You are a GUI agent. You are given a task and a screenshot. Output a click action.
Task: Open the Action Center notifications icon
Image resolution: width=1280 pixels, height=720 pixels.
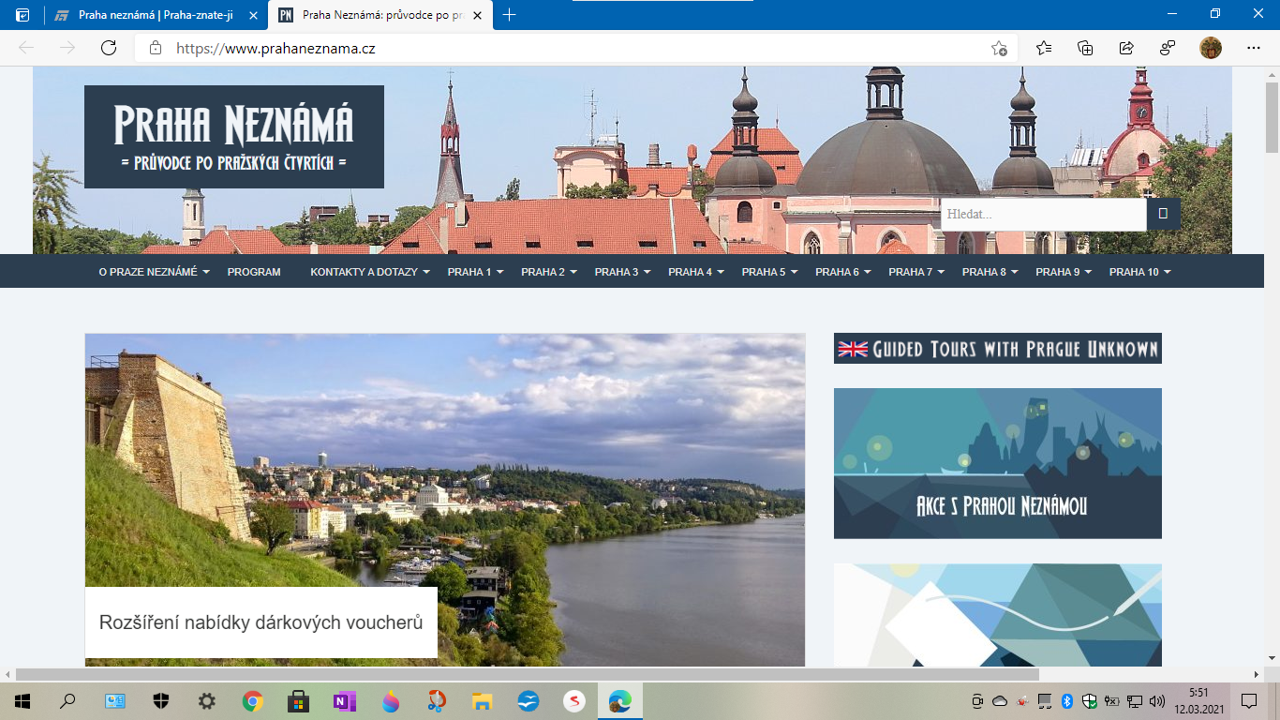[1248, 701]
